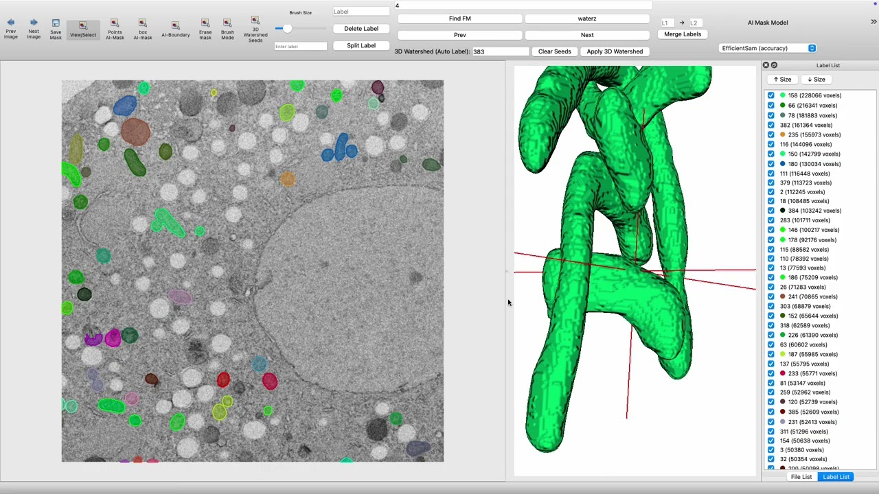Click the Prev button under Find FM

(x=460, y=35)
